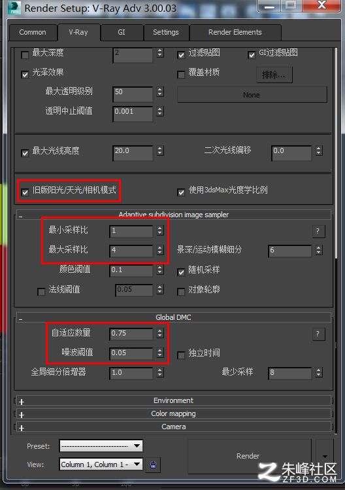The image size is (345, 490).
Task: Open the render options arrow beside Render button
Action: [x=325, y=456]
